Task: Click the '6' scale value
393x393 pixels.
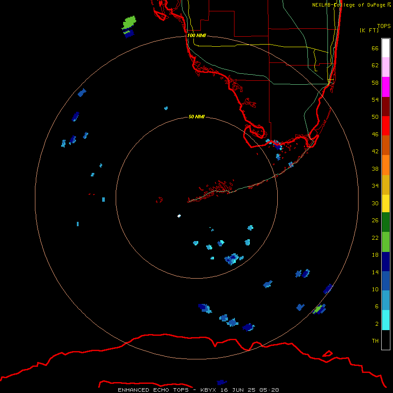Action: 377,307
